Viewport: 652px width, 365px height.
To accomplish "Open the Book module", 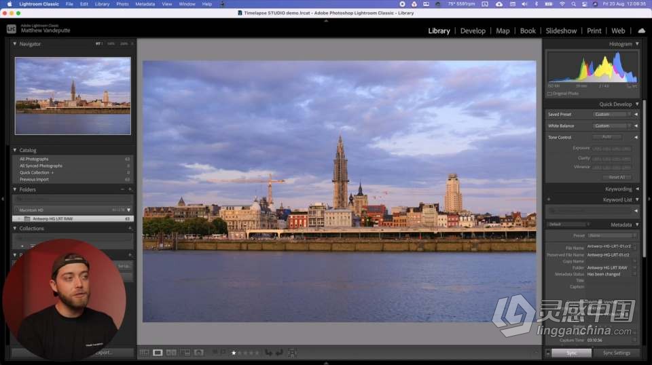I will tap(528, 31).
